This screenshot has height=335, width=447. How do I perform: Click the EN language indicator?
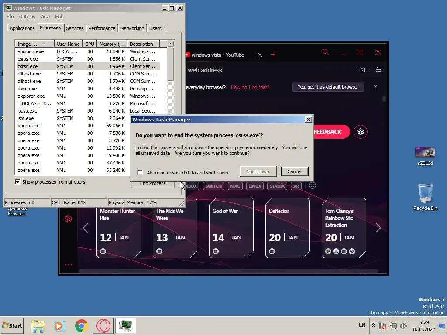pos(362,325)
